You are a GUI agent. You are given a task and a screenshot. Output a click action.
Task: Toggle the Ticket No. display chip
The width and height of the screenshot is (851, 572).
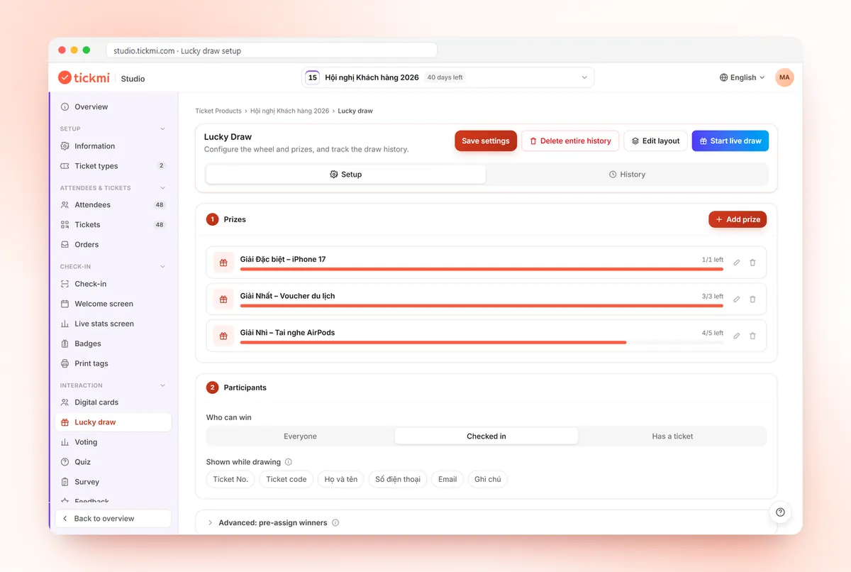230,479
